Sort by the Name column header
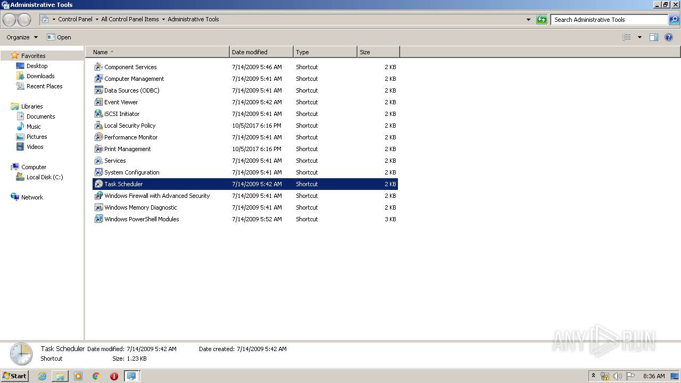 (x=157, y=52)
